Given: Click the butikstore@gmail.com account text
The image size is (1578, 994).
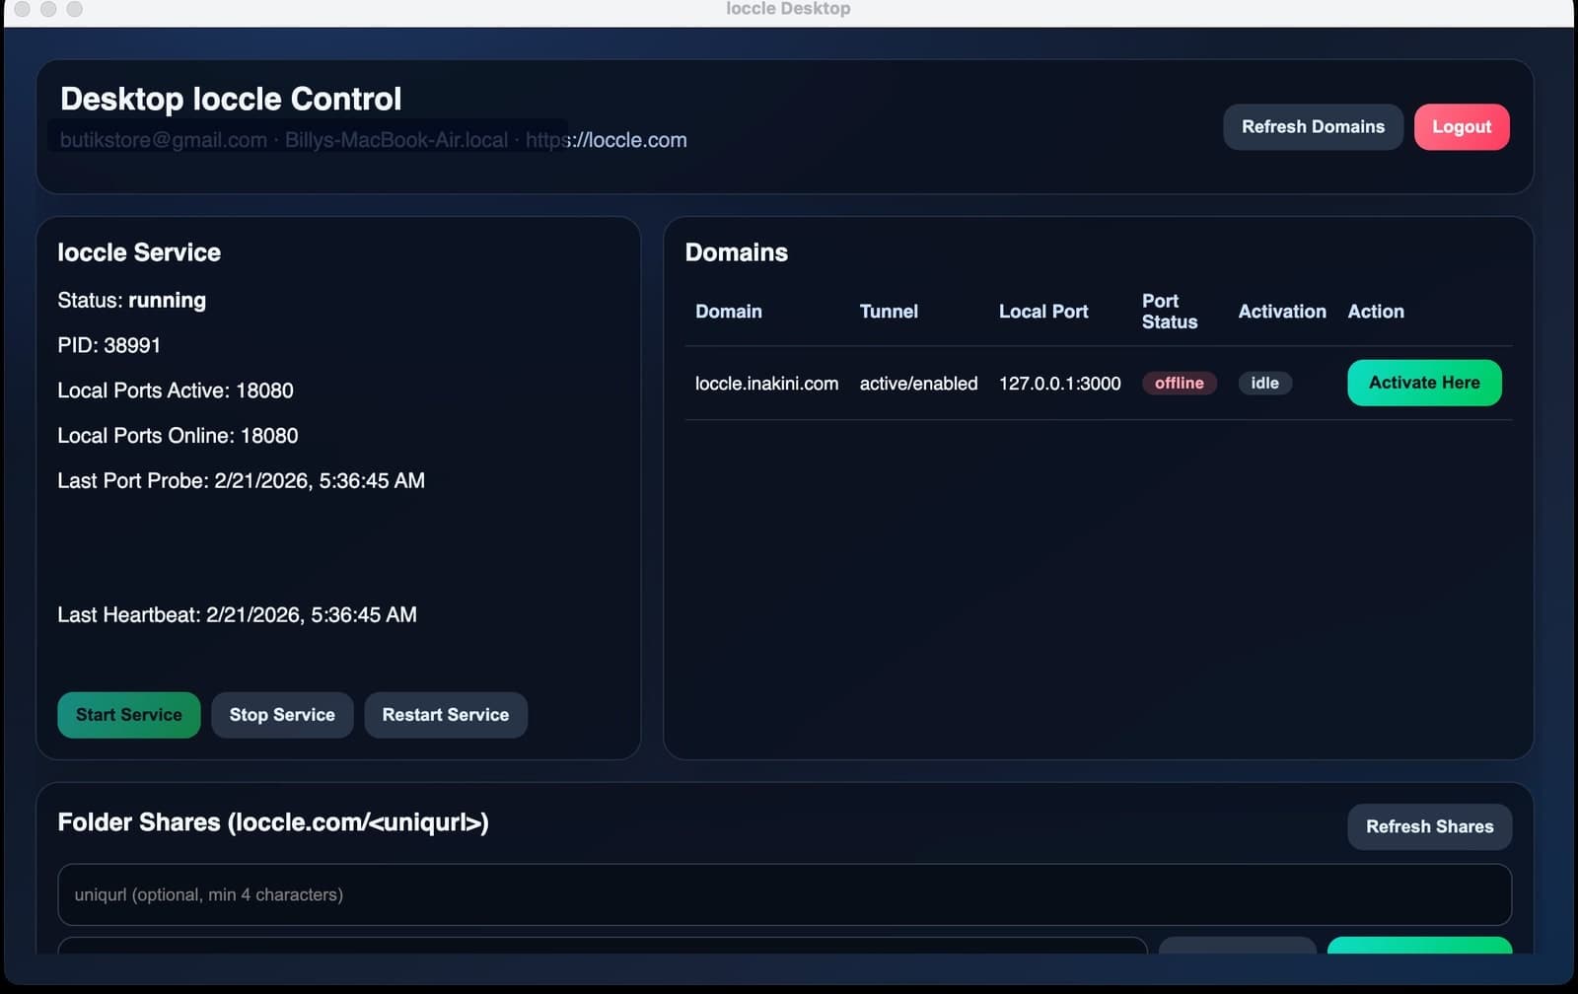Looking at the screenshot, I should [161, 139].
